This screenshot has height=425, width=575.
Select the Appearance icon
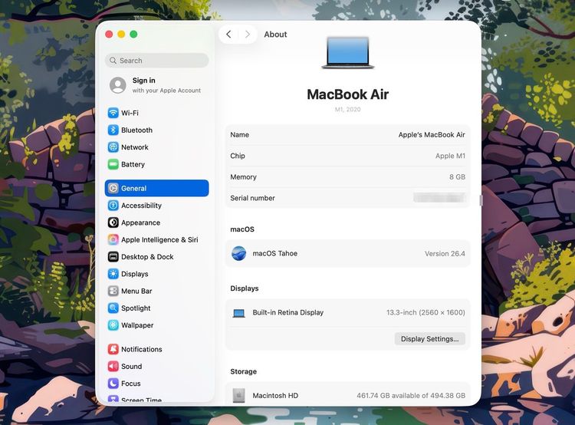[113, 222]
